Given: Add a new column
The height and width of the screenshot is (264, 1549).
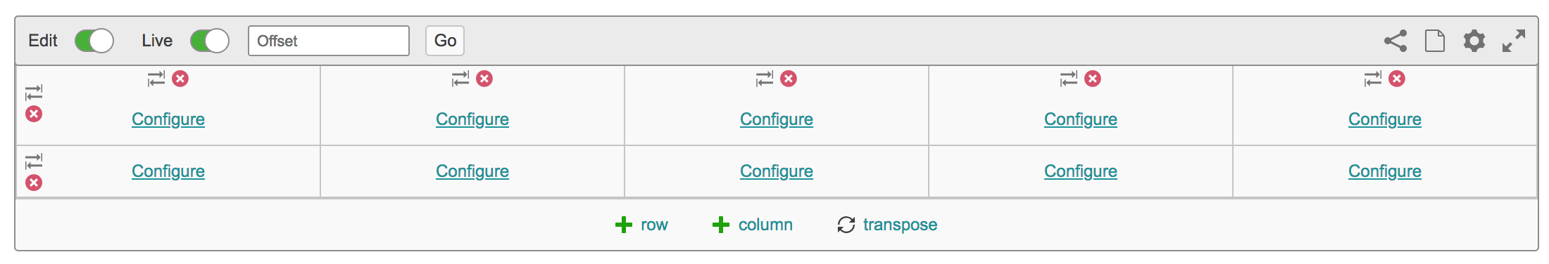Looking at the screenshot, I should coord(753,225).
